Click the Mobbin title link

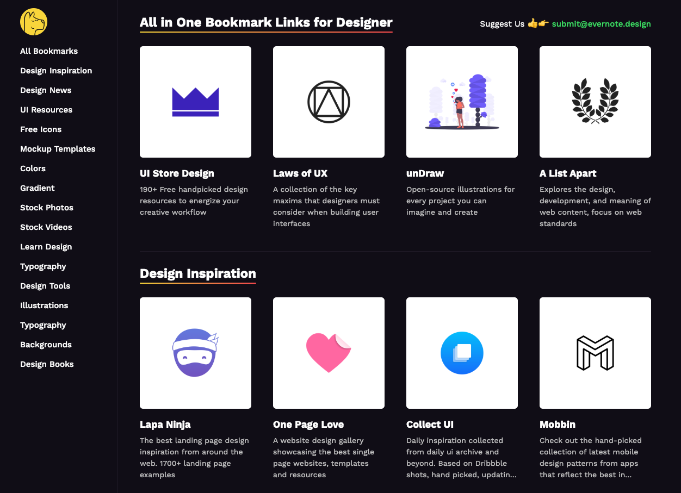[x=558, y=425]
